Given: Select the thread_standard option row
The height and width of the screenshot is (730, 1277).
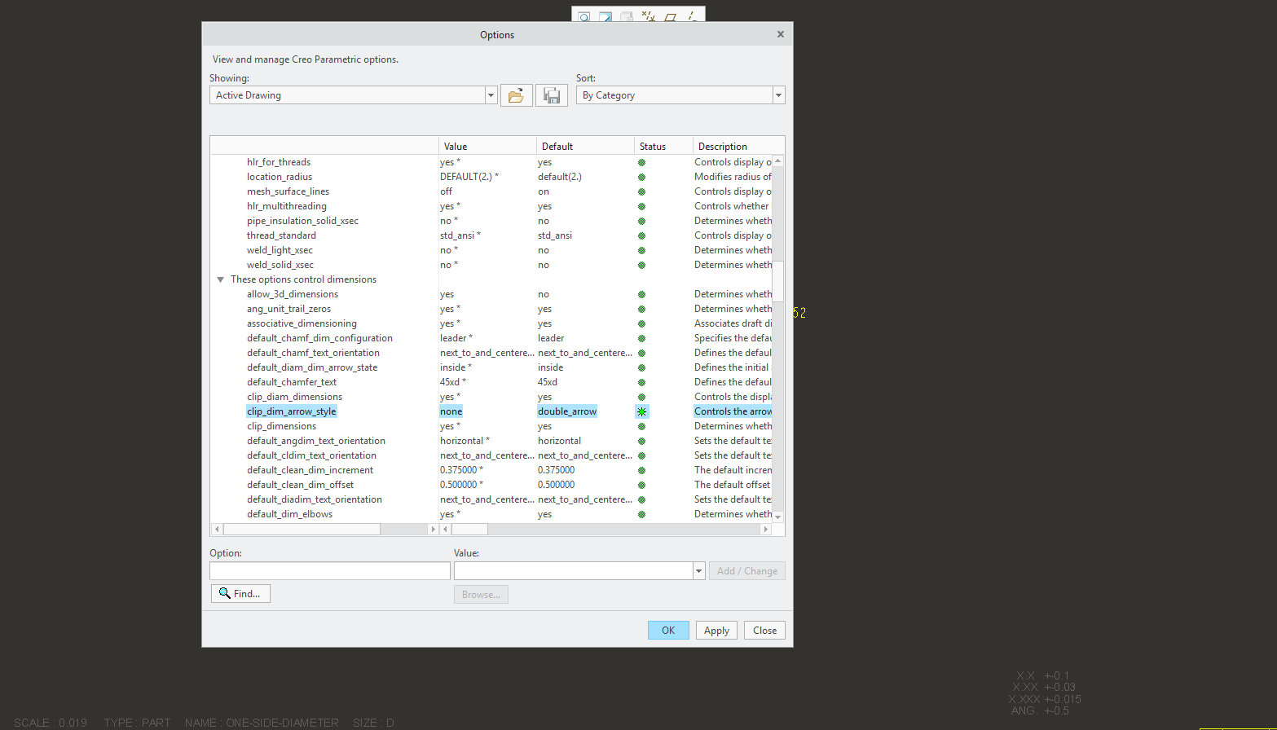Looking at the screenshot, I should [282, 235].
